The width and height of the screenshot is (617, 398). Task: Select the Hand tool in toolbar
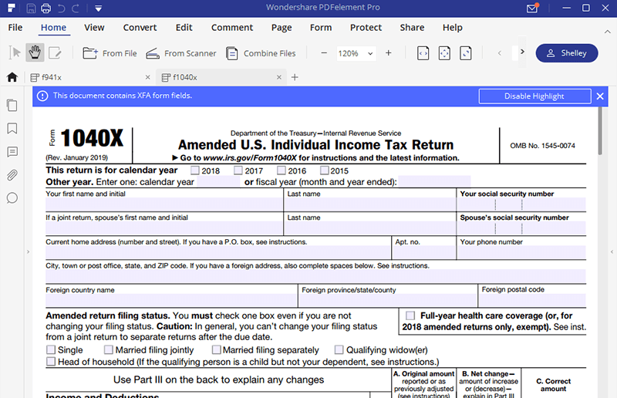tap(35, 53)
